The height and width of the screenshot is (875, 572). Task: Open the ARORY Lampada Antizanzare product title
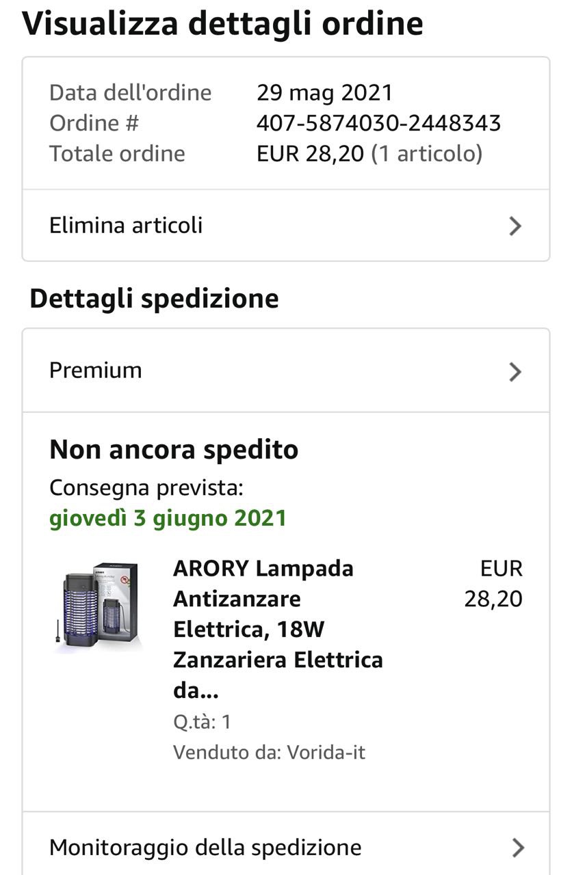click(277, 629)
